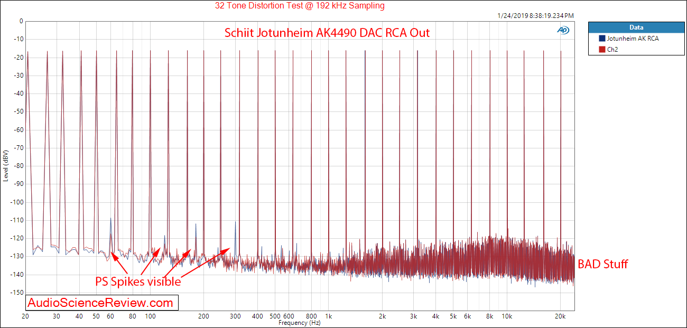Click the 1/24/2019 timestamp text
Image resolution: width=687 pixels, height=328 pixels.
tap(535, 16)
